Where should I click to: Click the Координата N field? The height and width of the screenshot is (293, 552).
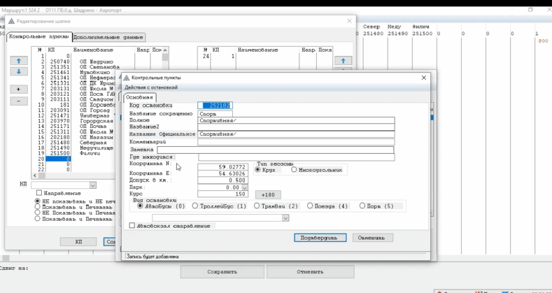[223, 166]
